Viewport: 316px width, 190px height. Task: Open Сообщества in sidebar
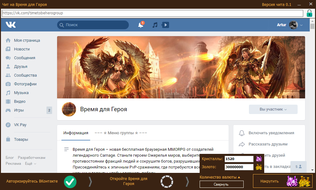(25, 75)
